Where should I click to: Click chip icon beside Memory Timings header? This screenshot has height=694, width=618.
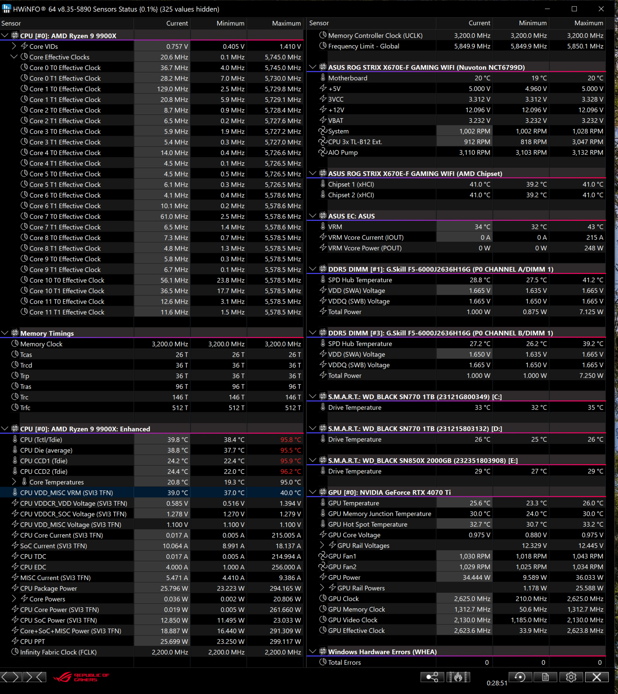pos(15,333)
